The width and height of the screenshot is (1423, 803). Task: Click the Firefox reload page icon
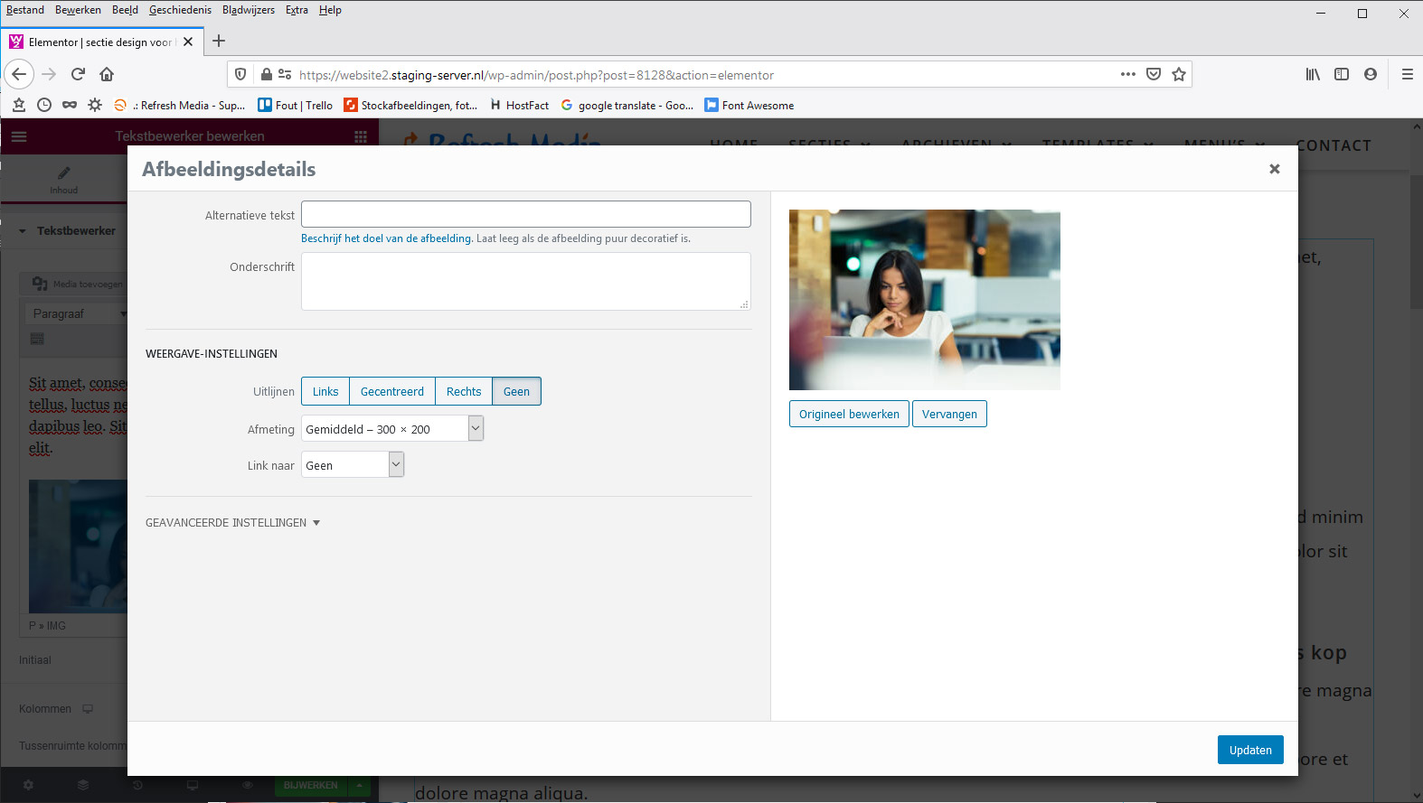coord(78,74)
